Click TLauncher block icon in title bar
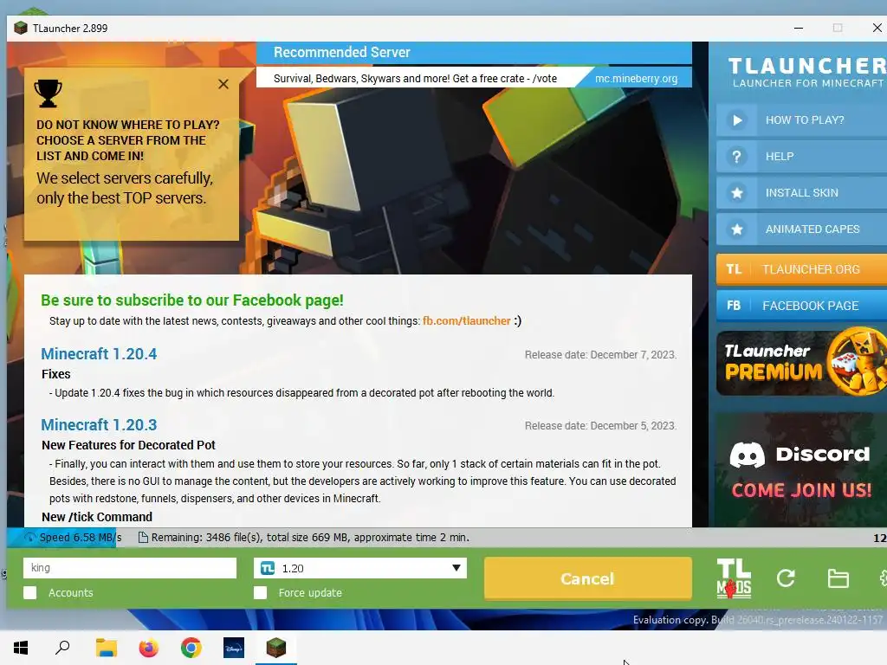Viewport: 887px width, 665px height. (21, 28)
